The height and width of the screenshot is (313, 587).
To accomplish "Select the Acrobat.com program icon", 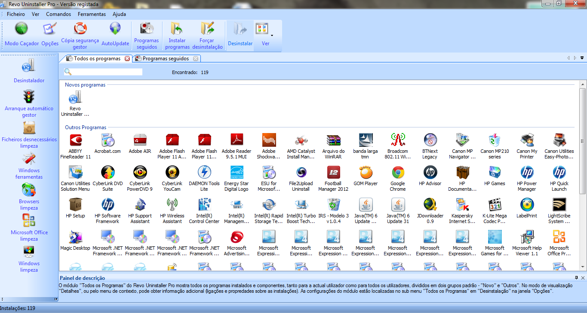I will (x=108, y=143).
